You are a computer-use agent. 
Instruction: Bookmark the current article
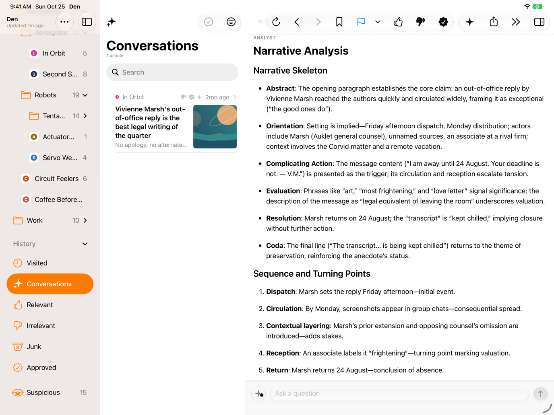pyautogui.click(x=339, y=22)
